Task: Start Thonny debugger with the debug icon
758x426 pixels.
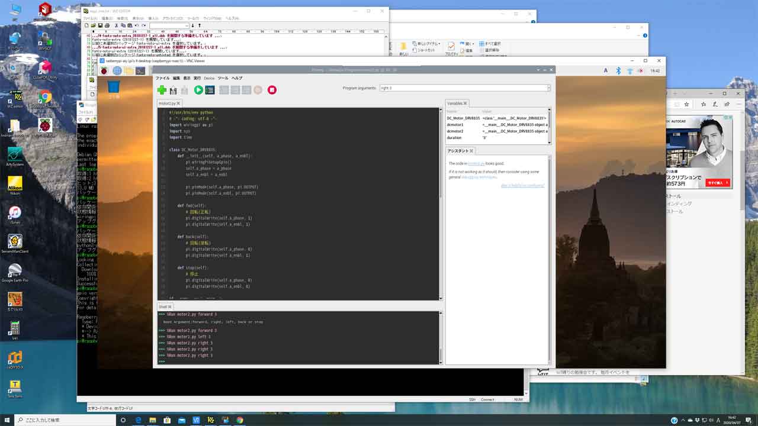Action: click(x=209, y=89)
